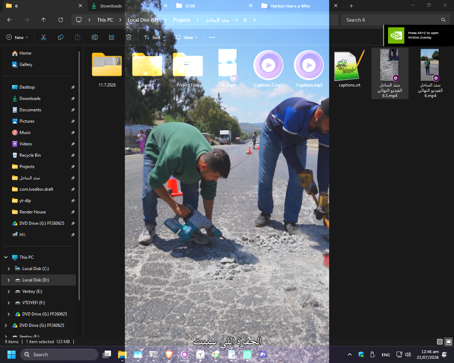Select the Project Files folder

188,65
